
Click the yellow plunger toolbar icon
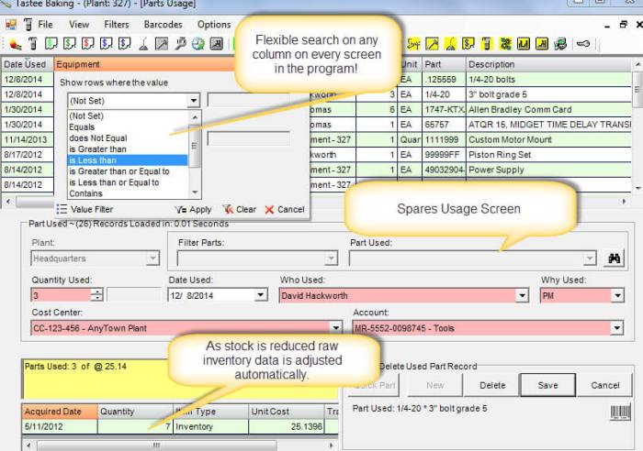[x=450, y=43]
